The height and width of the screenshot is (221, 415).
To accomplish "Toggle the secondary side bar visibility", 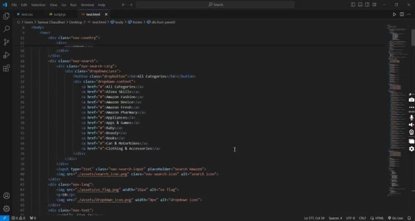I will [x=367, y=4].
